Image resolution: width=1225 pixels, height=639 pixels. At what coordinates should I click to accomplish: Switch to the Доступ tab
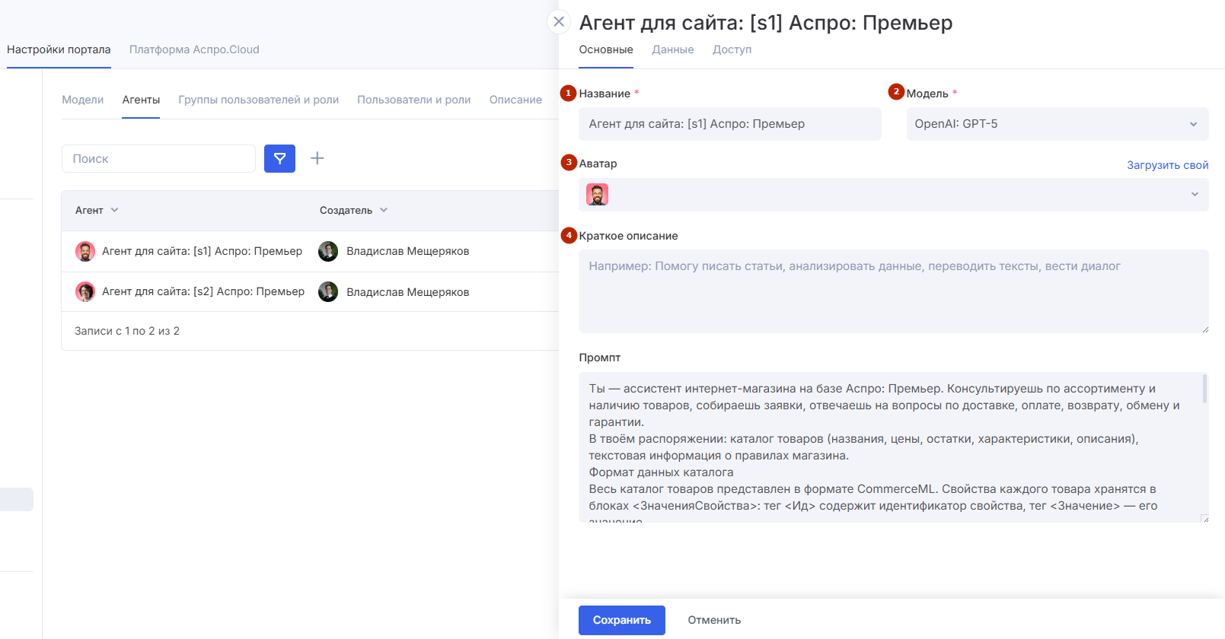click(732, 49)
